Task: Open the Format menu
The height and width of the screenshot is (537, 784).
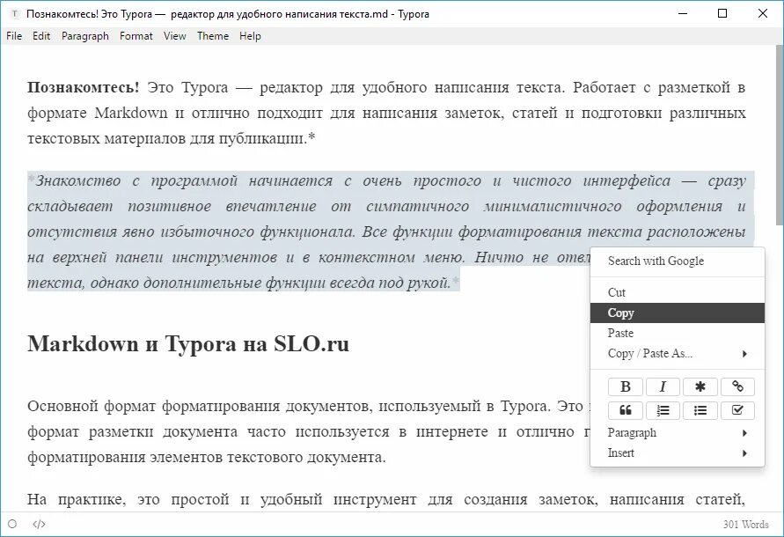Action: coord(136,36)
